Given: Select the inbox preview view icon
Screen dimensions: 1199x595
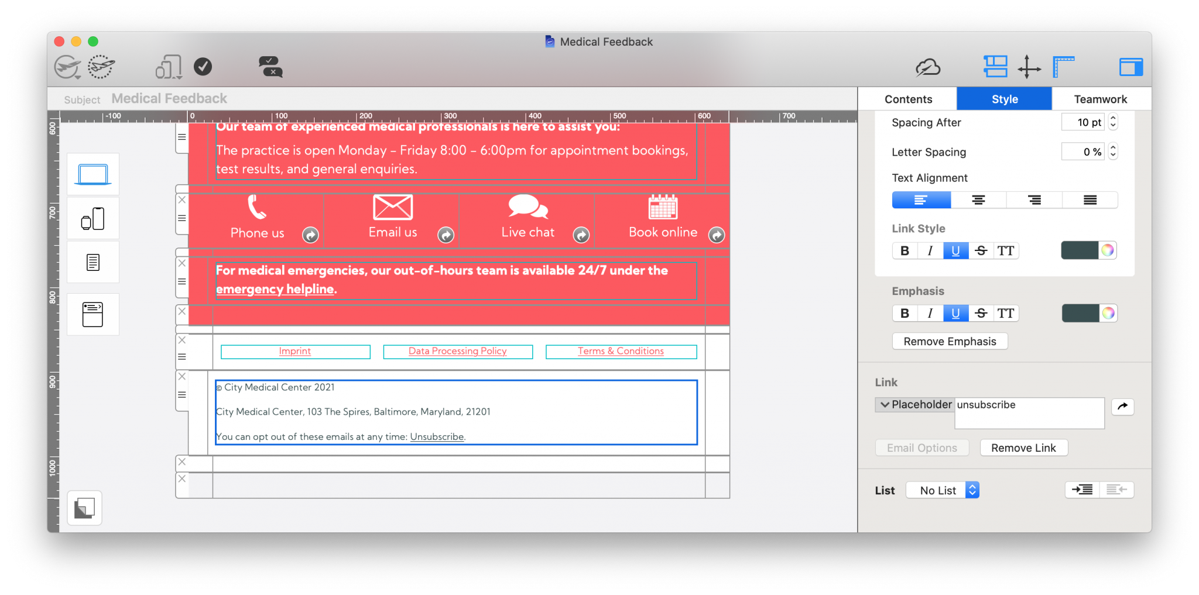Looking at the screenshot, I should [93, 314].
